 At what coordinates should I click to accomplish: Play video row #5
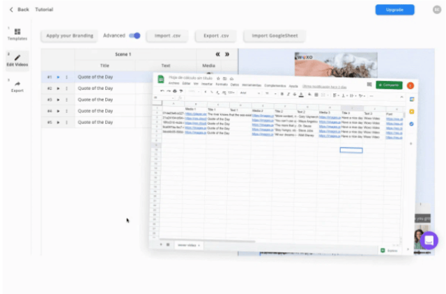pyautogui.click(x=59, y=123)
